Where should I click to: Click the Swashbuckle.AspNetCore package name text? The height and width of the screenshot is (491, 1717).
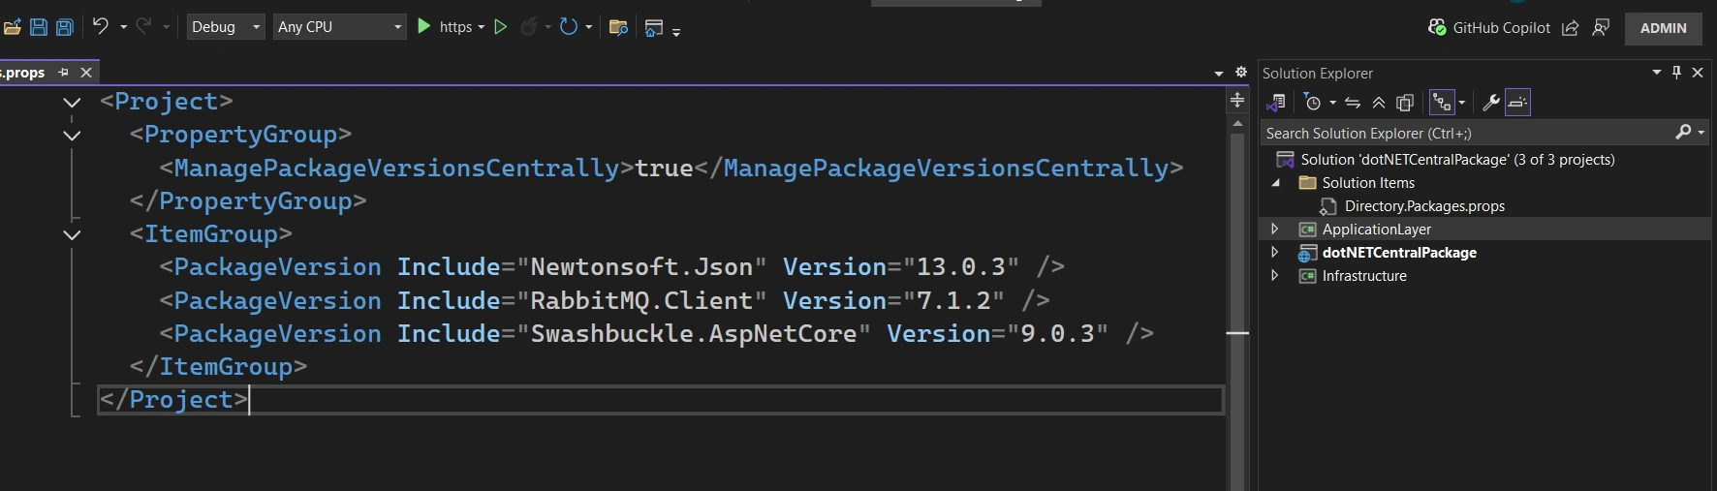(694, 334)
